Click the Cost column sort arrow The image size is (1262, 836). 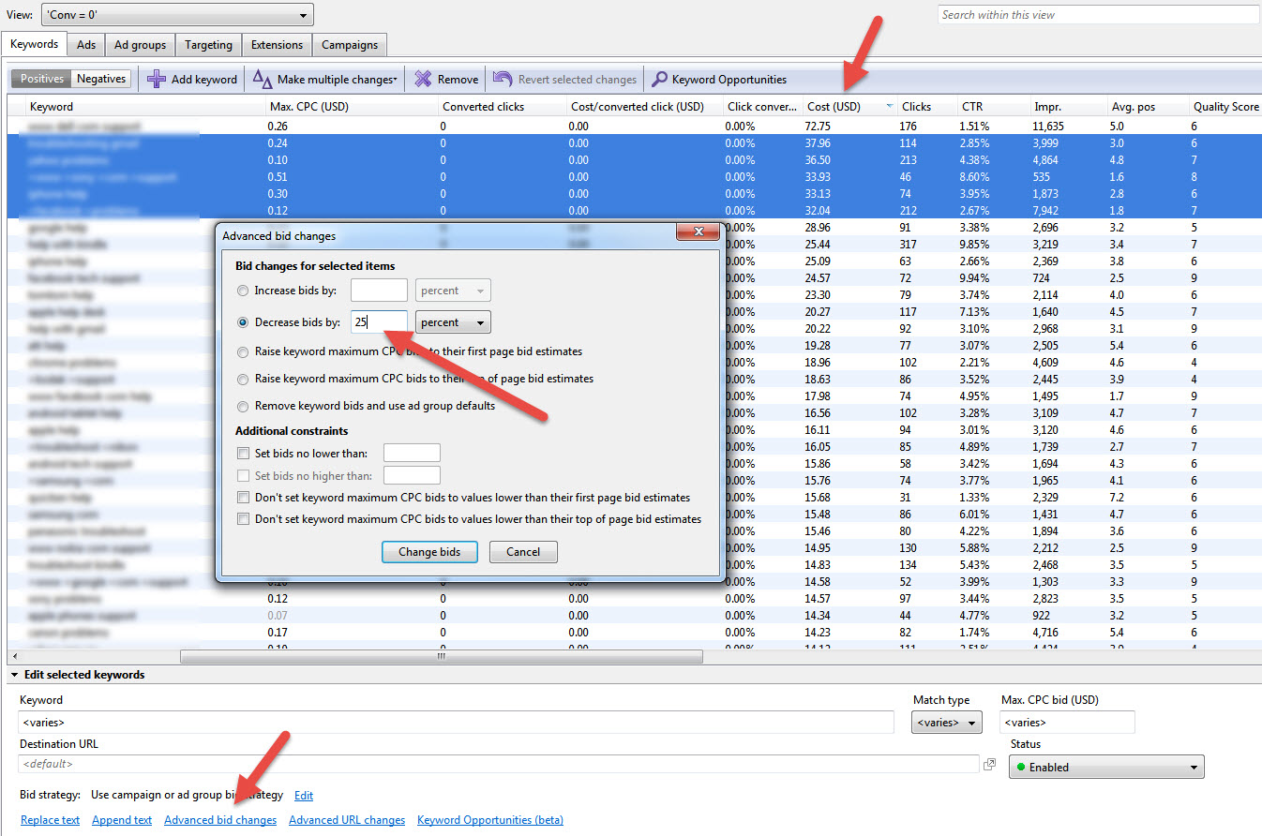tap(889, 107)
